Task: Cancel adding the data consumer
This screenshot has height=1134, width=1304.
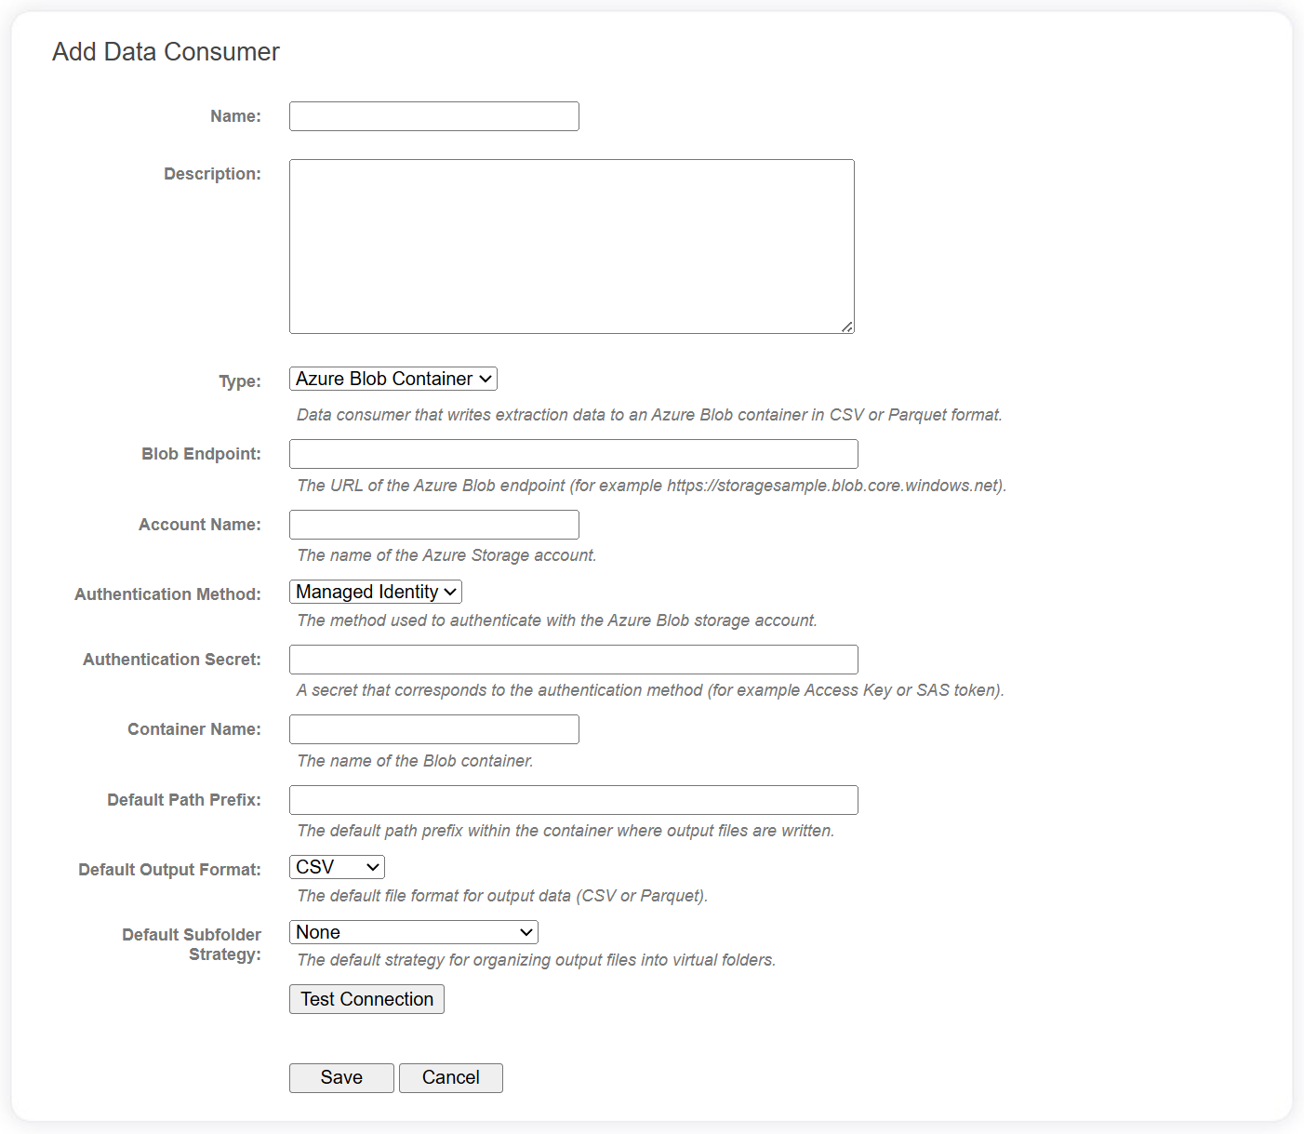Action: (450, 1078)
